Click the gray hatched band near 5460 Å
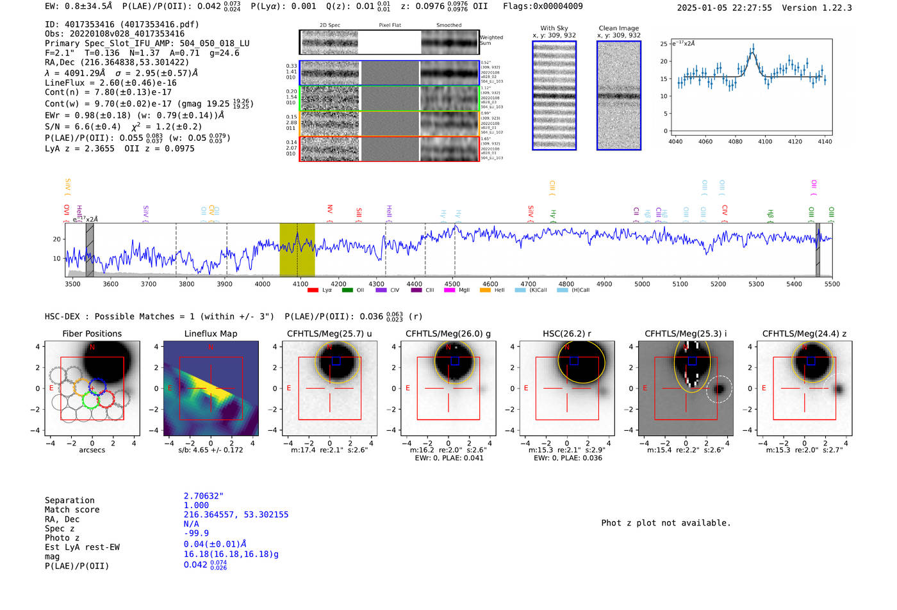Viewport: 897px width, 610px height. [x=818, y=250]
